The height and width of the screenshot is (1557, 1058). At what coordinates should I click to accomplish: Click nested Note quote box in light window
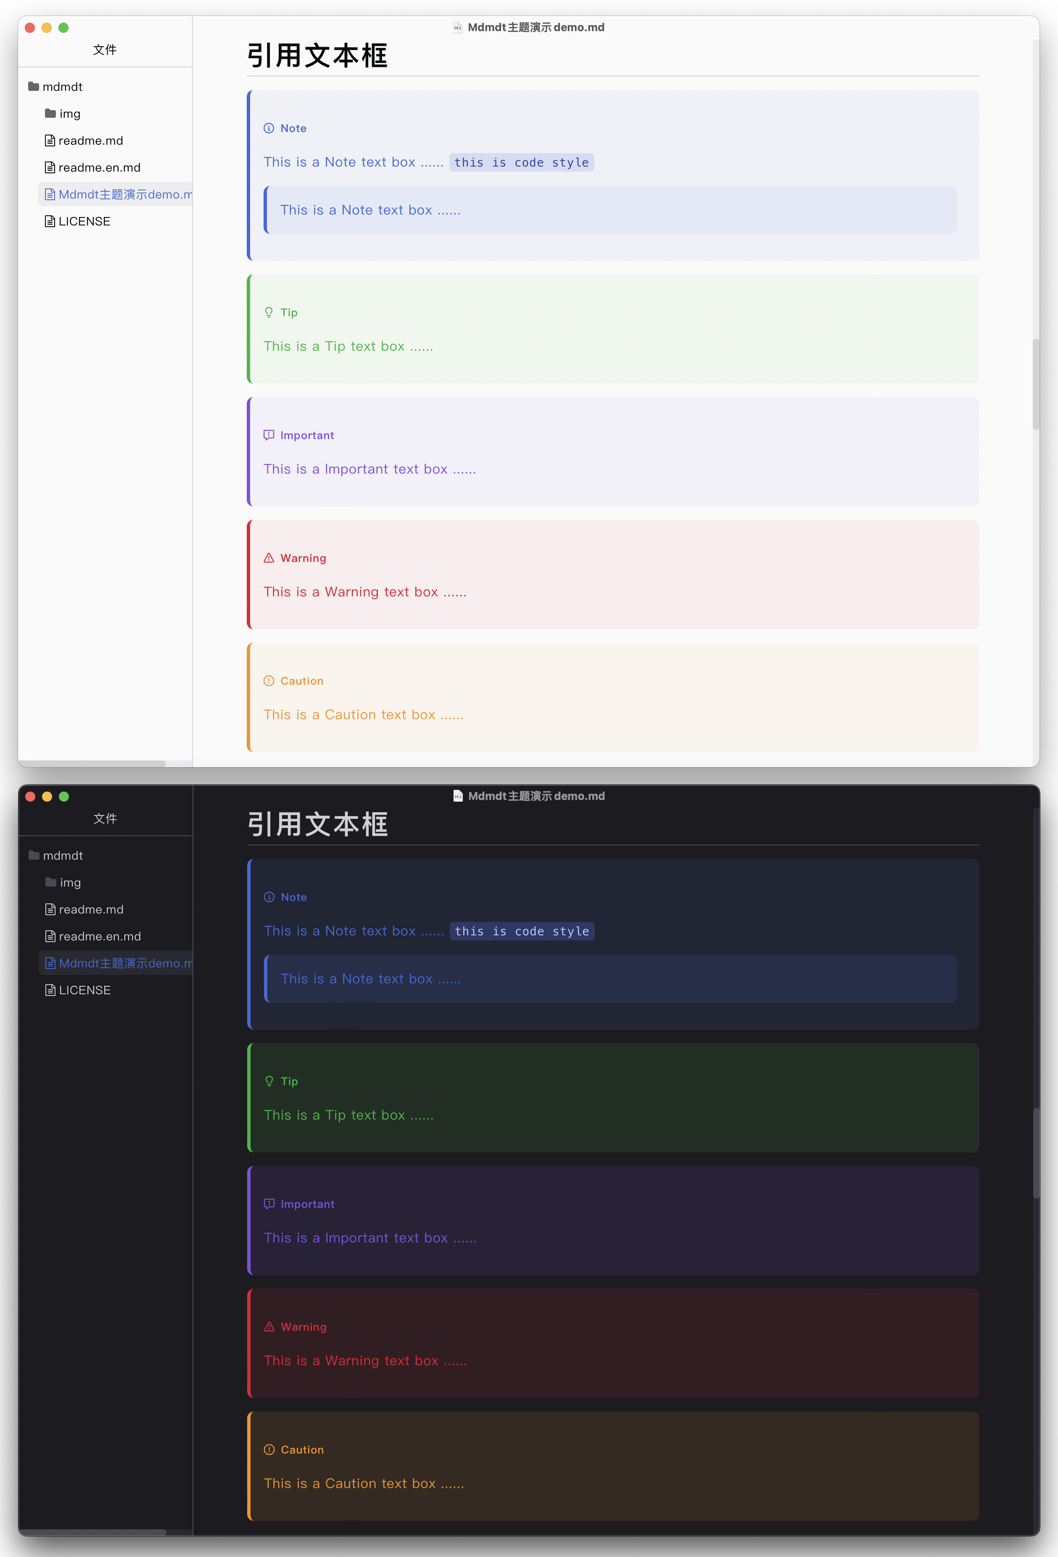(x=610, y=210)
